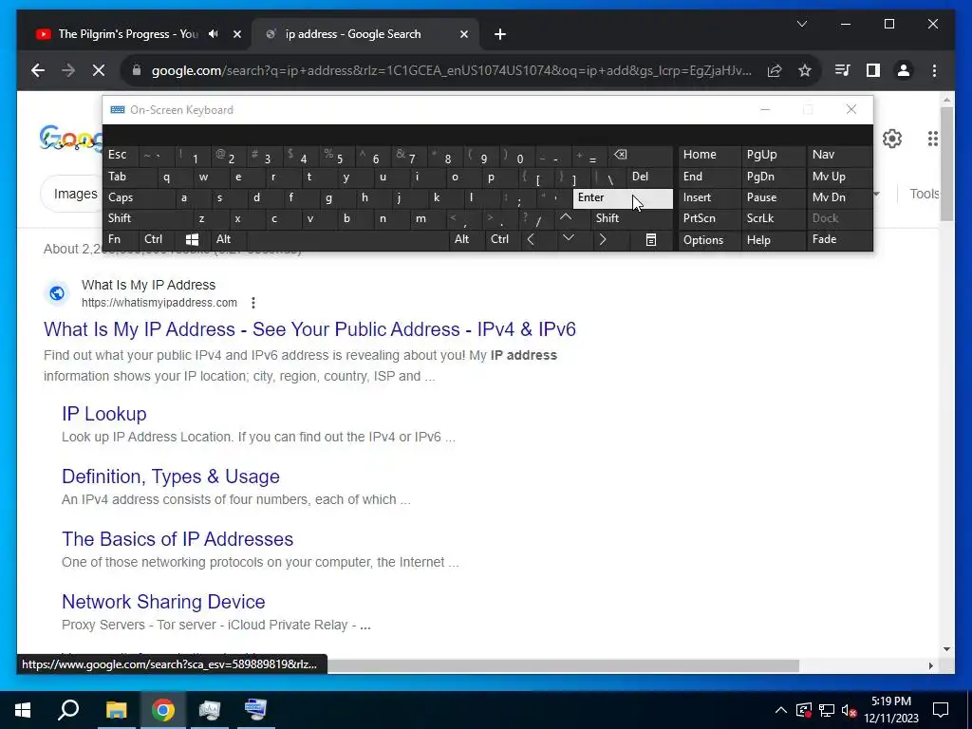Click the space bar on On-Screen Keyboard

click(x=347, y=239)
